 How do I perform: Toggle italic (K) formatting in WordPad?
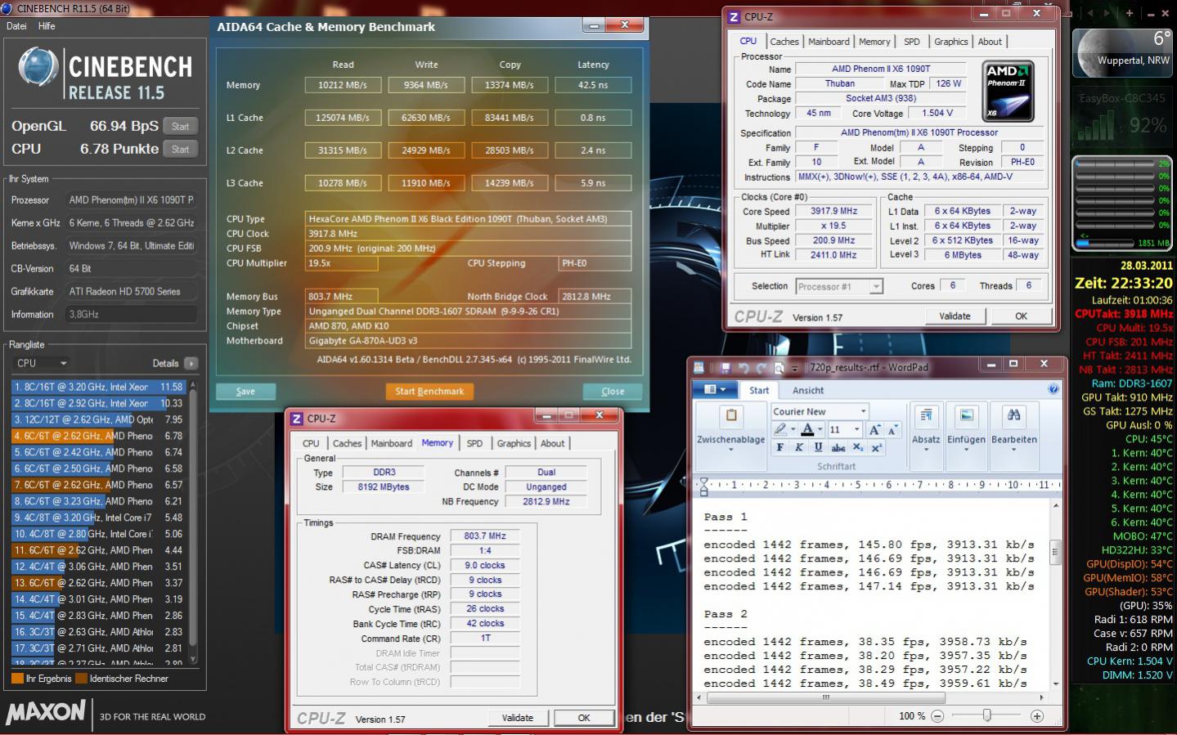[x=799, y=447]
